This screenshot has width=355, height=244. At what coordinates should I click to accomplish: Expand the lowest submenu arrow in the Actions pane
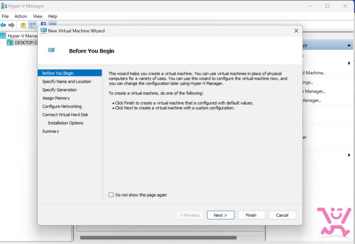click(349, 155)
